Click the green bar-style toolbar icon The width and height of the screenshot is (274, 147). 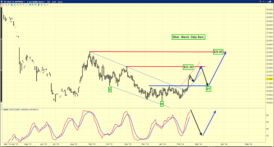pos(15,5)
